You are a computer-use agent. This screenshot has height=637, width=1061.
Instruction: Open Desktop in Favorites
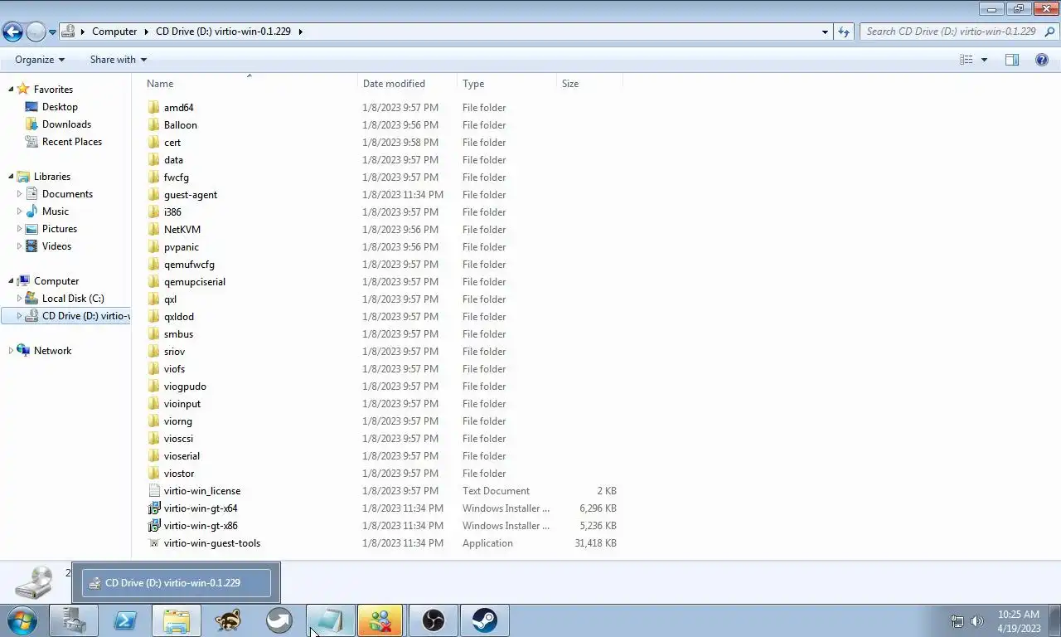click(60, 107)
